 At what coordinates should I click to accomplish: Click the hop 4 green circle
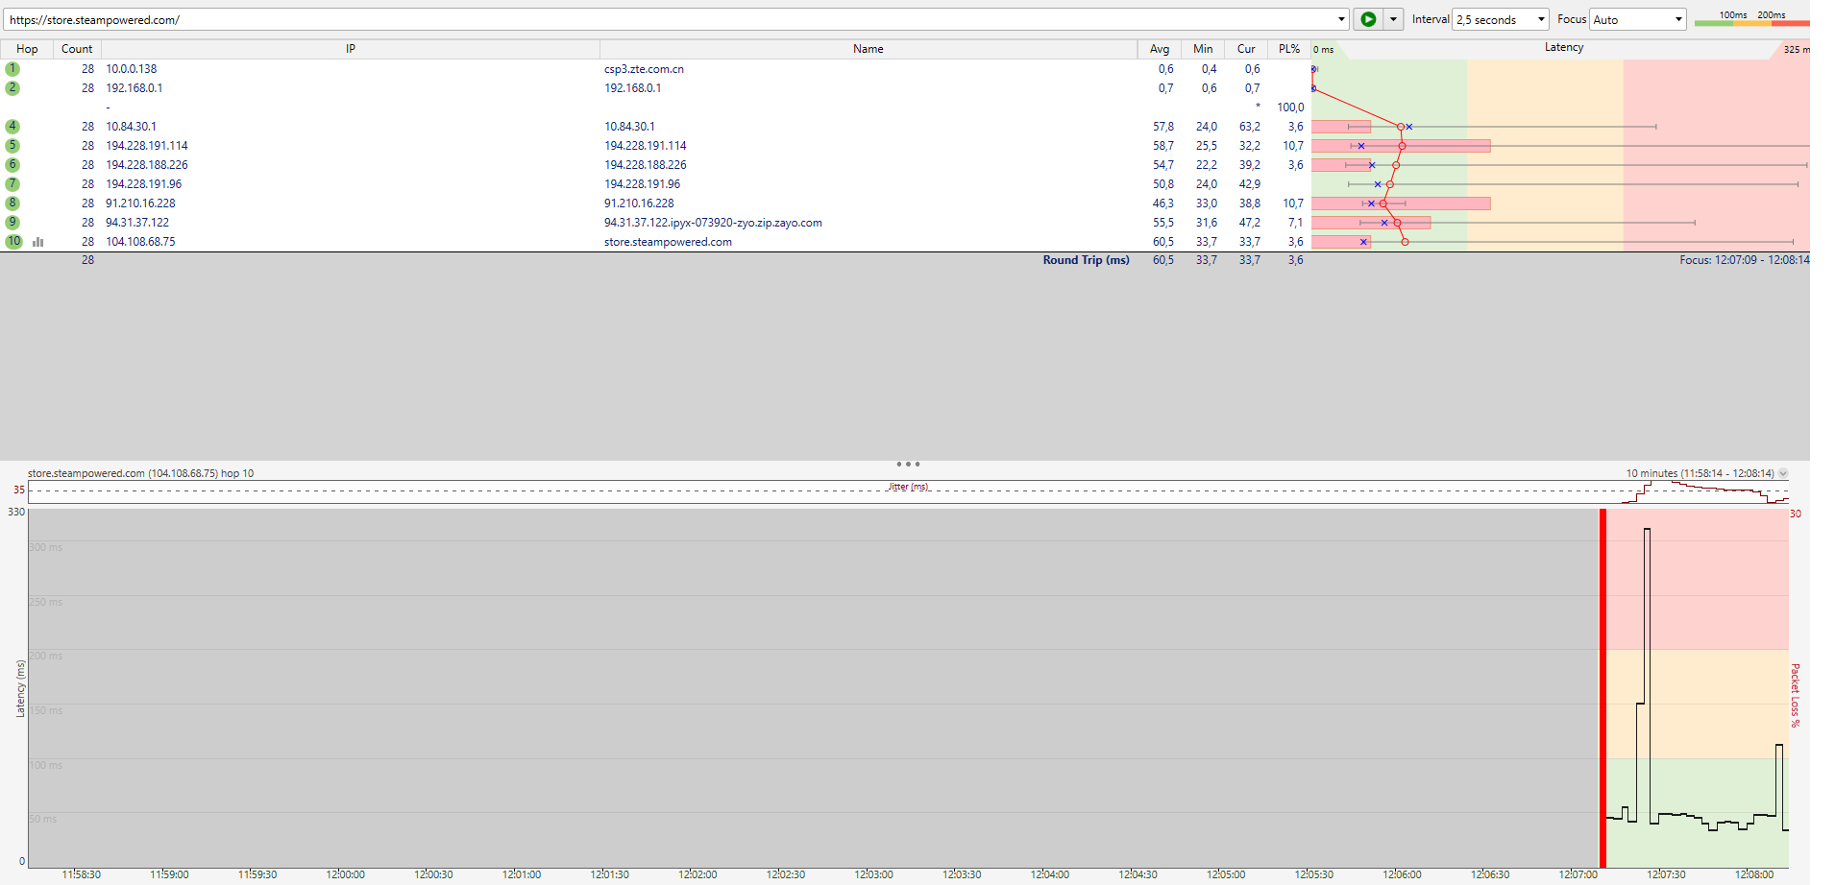[x=12, y=127]
